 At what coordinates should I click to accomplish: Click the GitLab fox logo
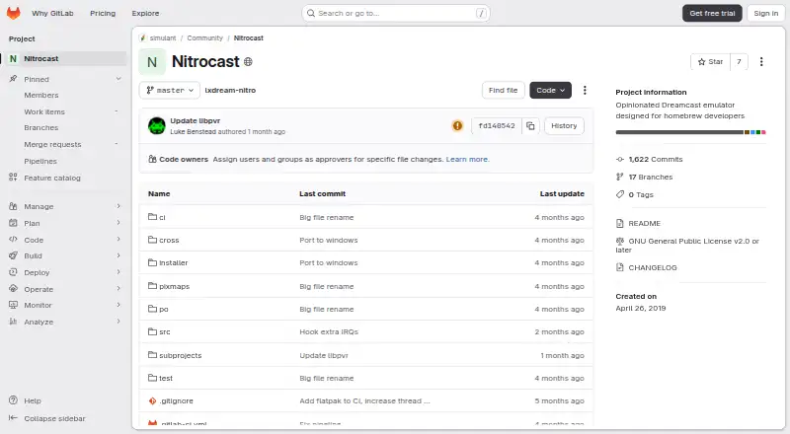click(x=14, y=13)
